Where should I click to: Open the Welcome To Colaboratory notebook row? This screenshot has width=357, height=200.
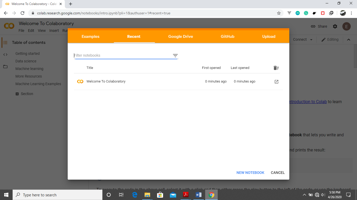click(x=179, y=81)
